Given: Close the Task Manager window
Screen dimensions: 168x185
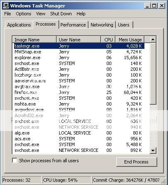Looking at the screenshot, I should coord(162,6).
